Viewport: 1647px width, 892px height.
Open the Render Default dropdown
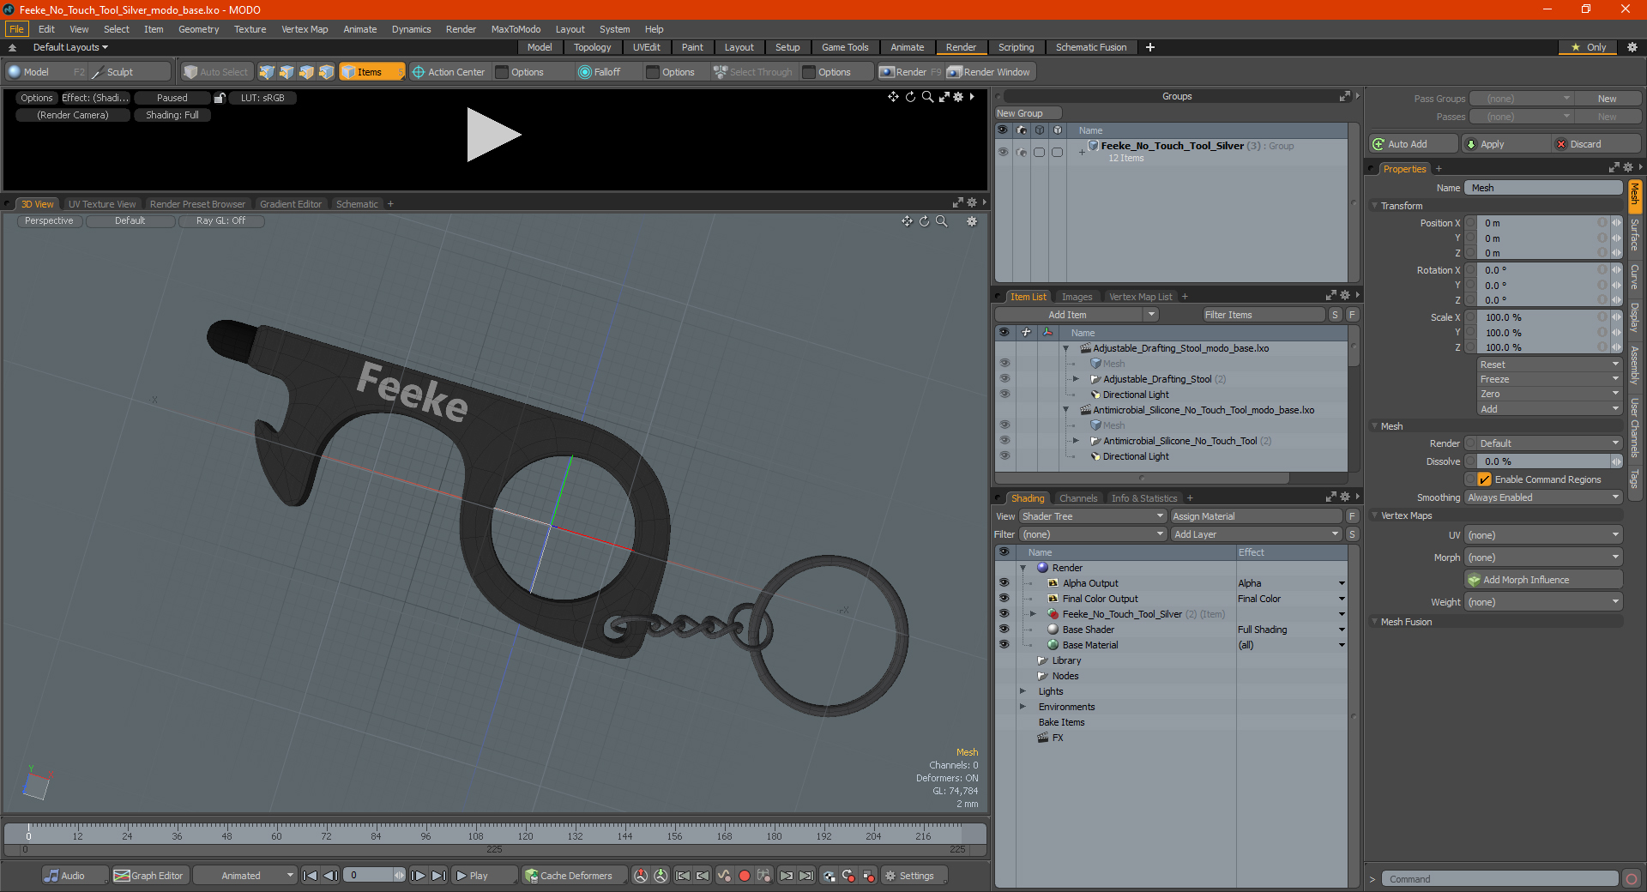[1543, 443]
